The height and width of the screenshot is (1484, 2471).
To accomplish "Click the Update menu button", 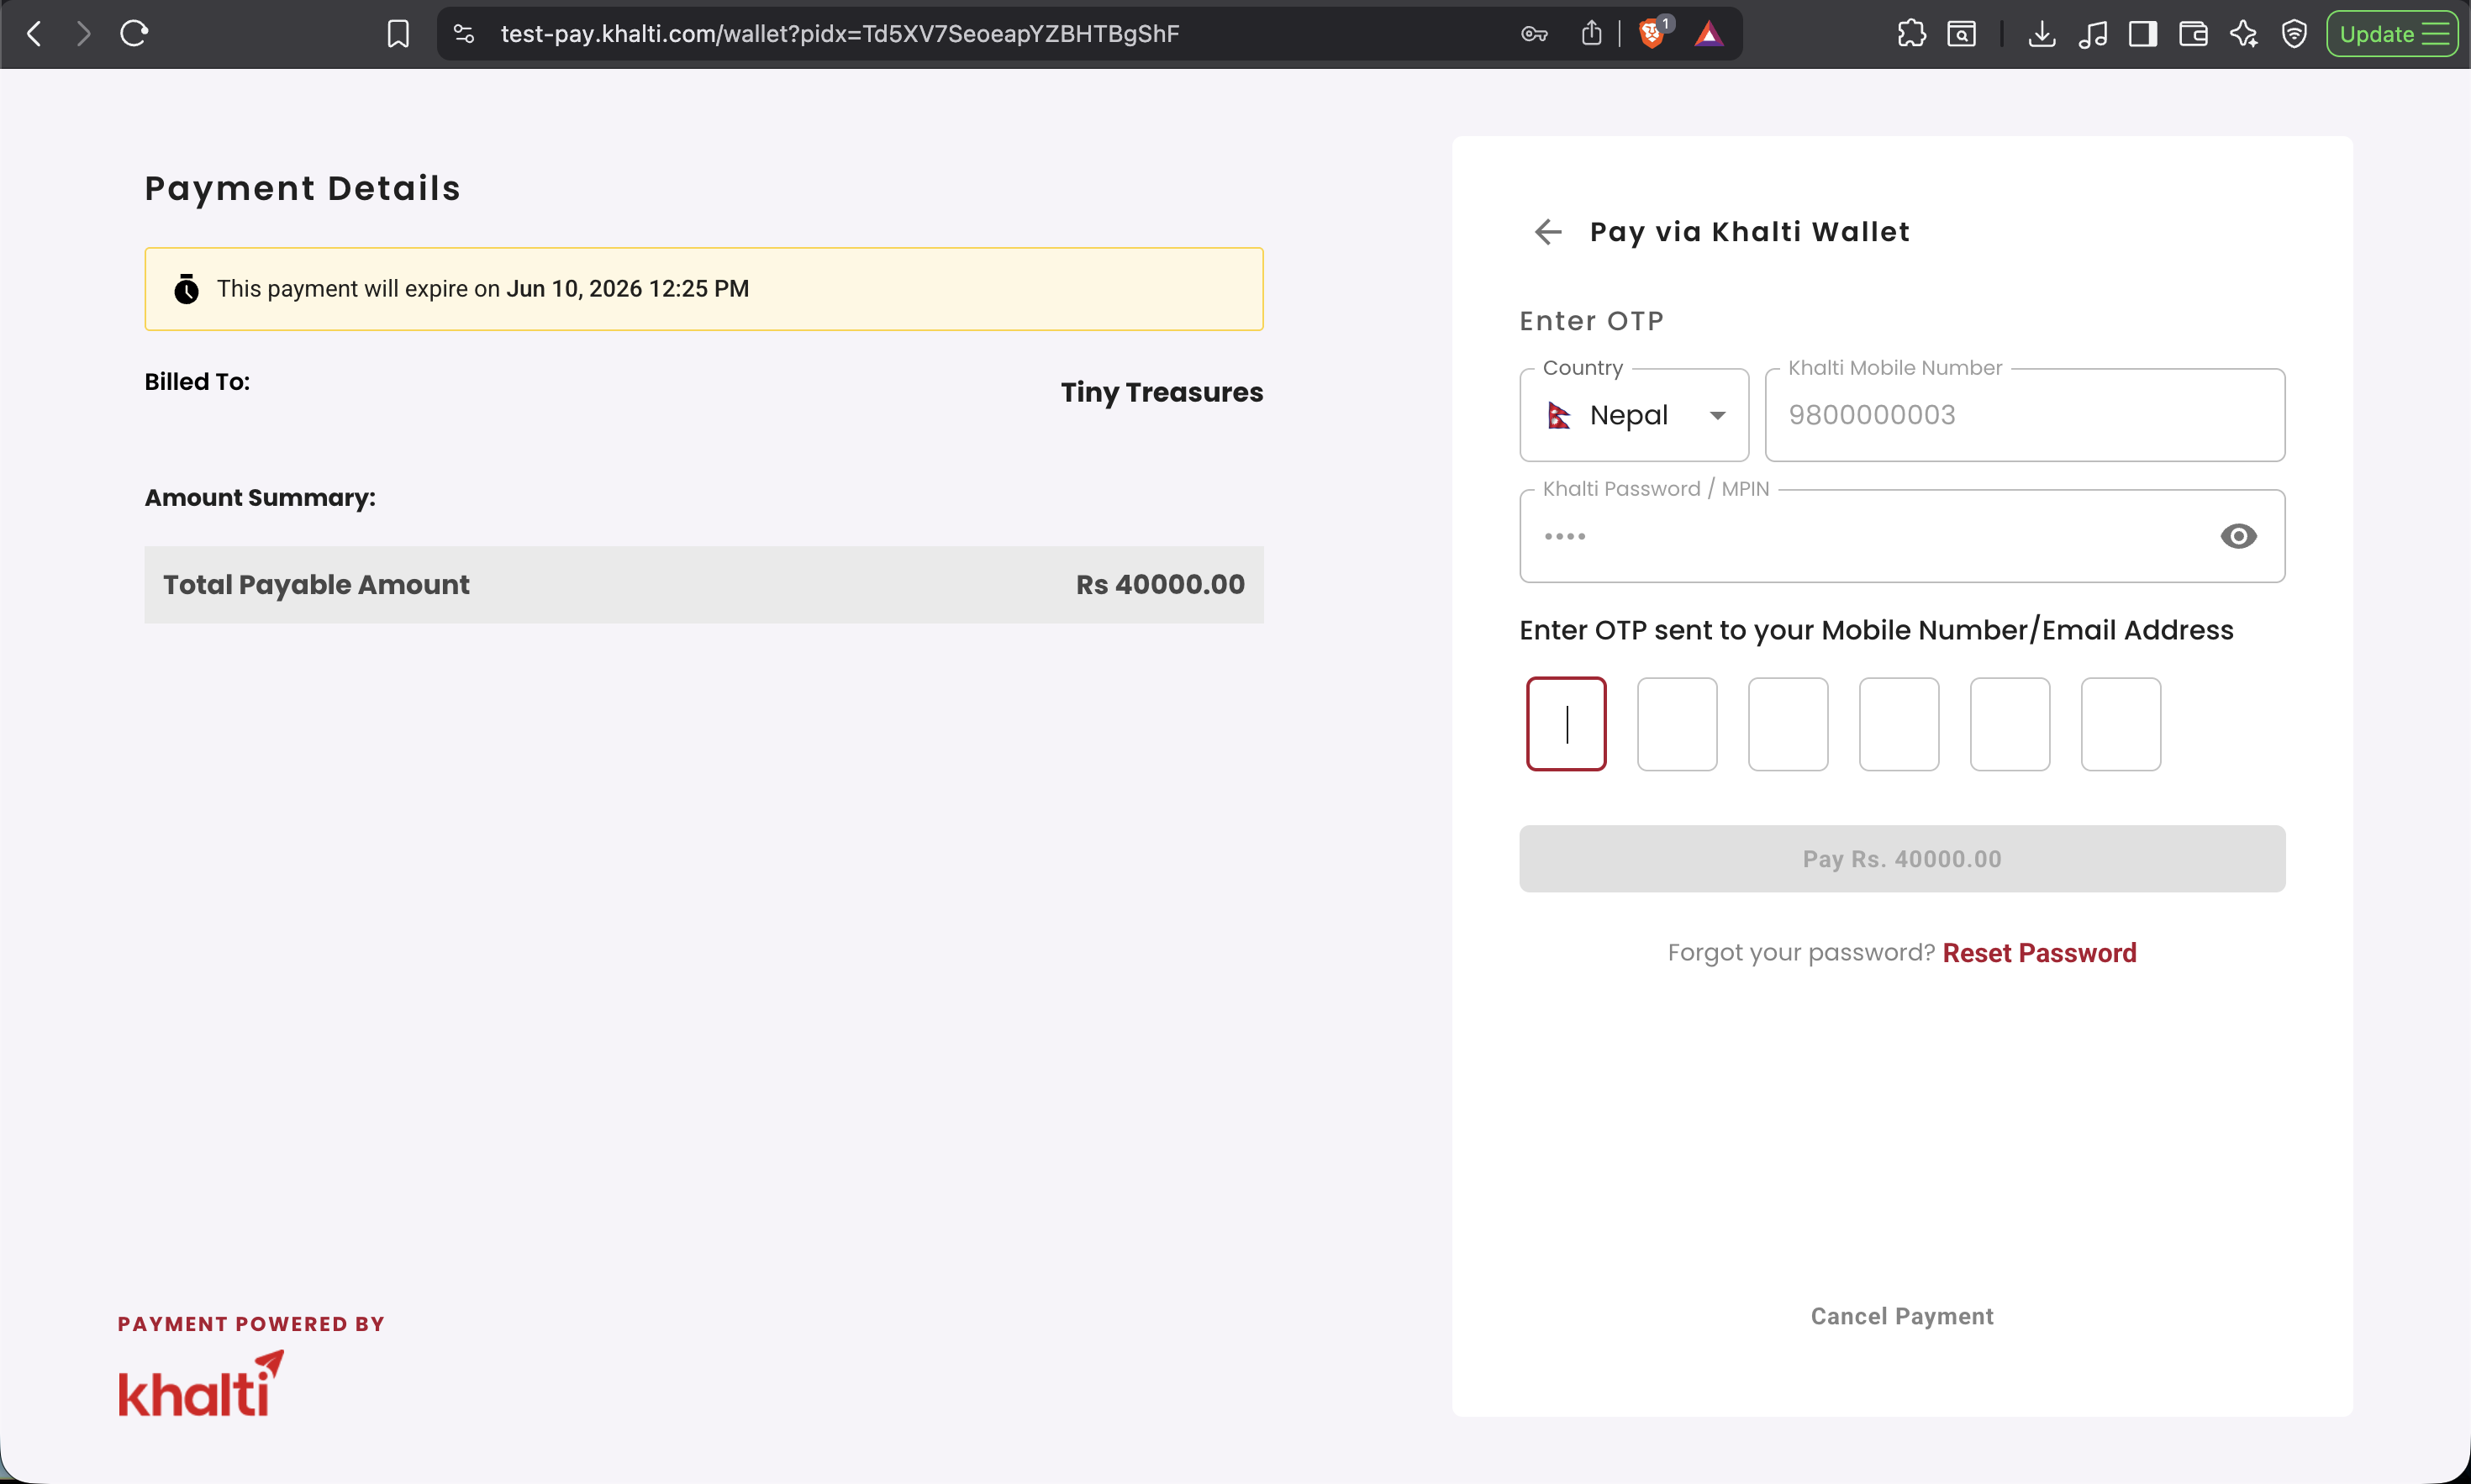I will pyautogui.click(x=2391, y=34).
